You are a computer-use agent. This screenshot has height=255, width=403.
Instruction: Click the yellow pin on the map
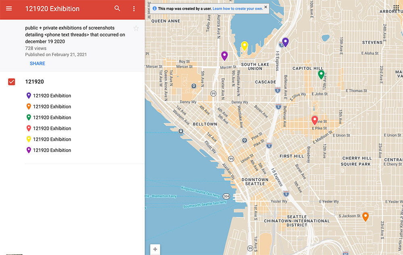tap(244, 46)
